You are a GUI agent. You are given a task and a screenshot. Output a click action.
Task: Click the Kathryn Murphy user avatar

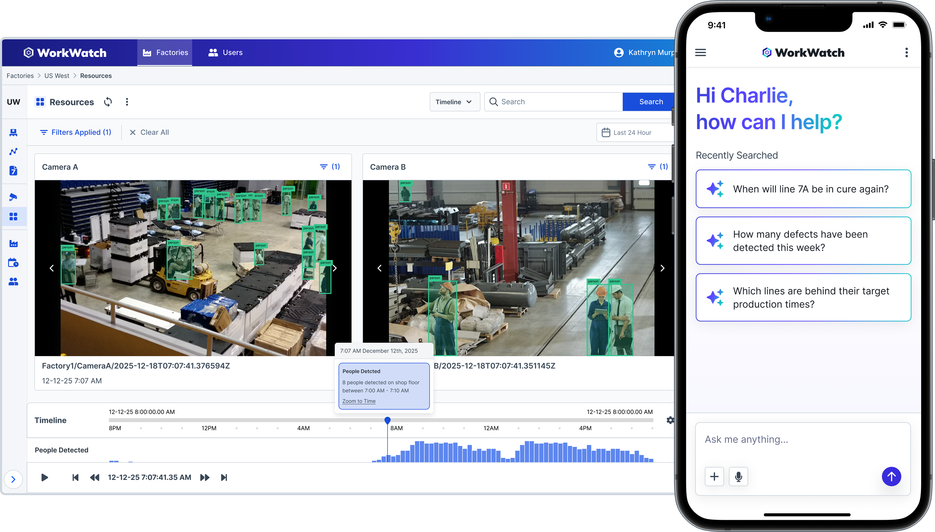[619, 52]
